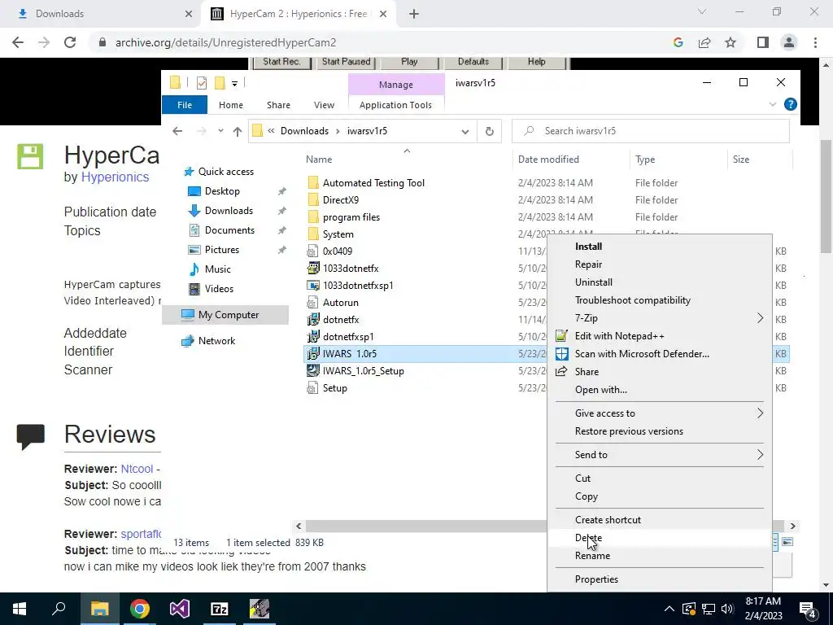833x625 pixels.
Task: Click the Chrome back arrow button
Action: (18, 42)
